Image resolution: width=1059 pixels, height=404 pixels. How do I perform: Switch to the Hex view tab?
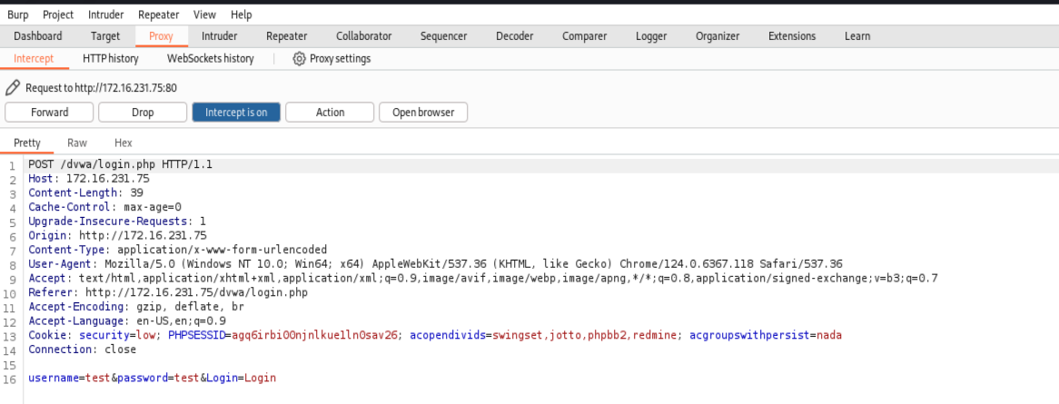pyautogui.click(x=123, y=143)
